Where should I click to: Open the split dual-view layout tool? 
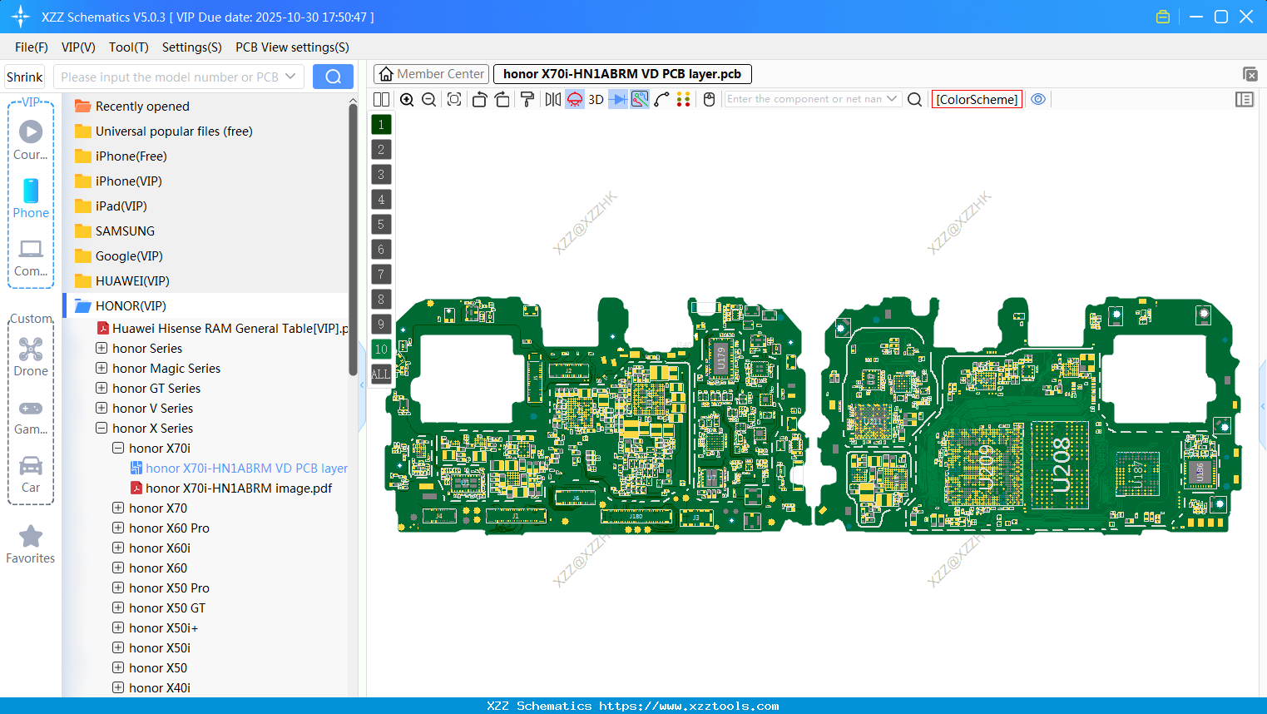(381, 99)
